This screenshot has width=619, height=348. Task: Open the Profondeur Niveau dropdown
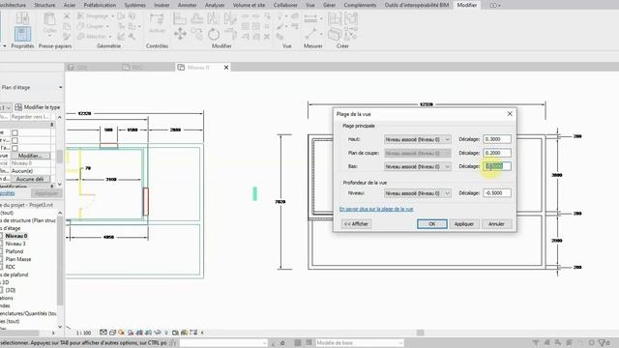click(417, 193)
